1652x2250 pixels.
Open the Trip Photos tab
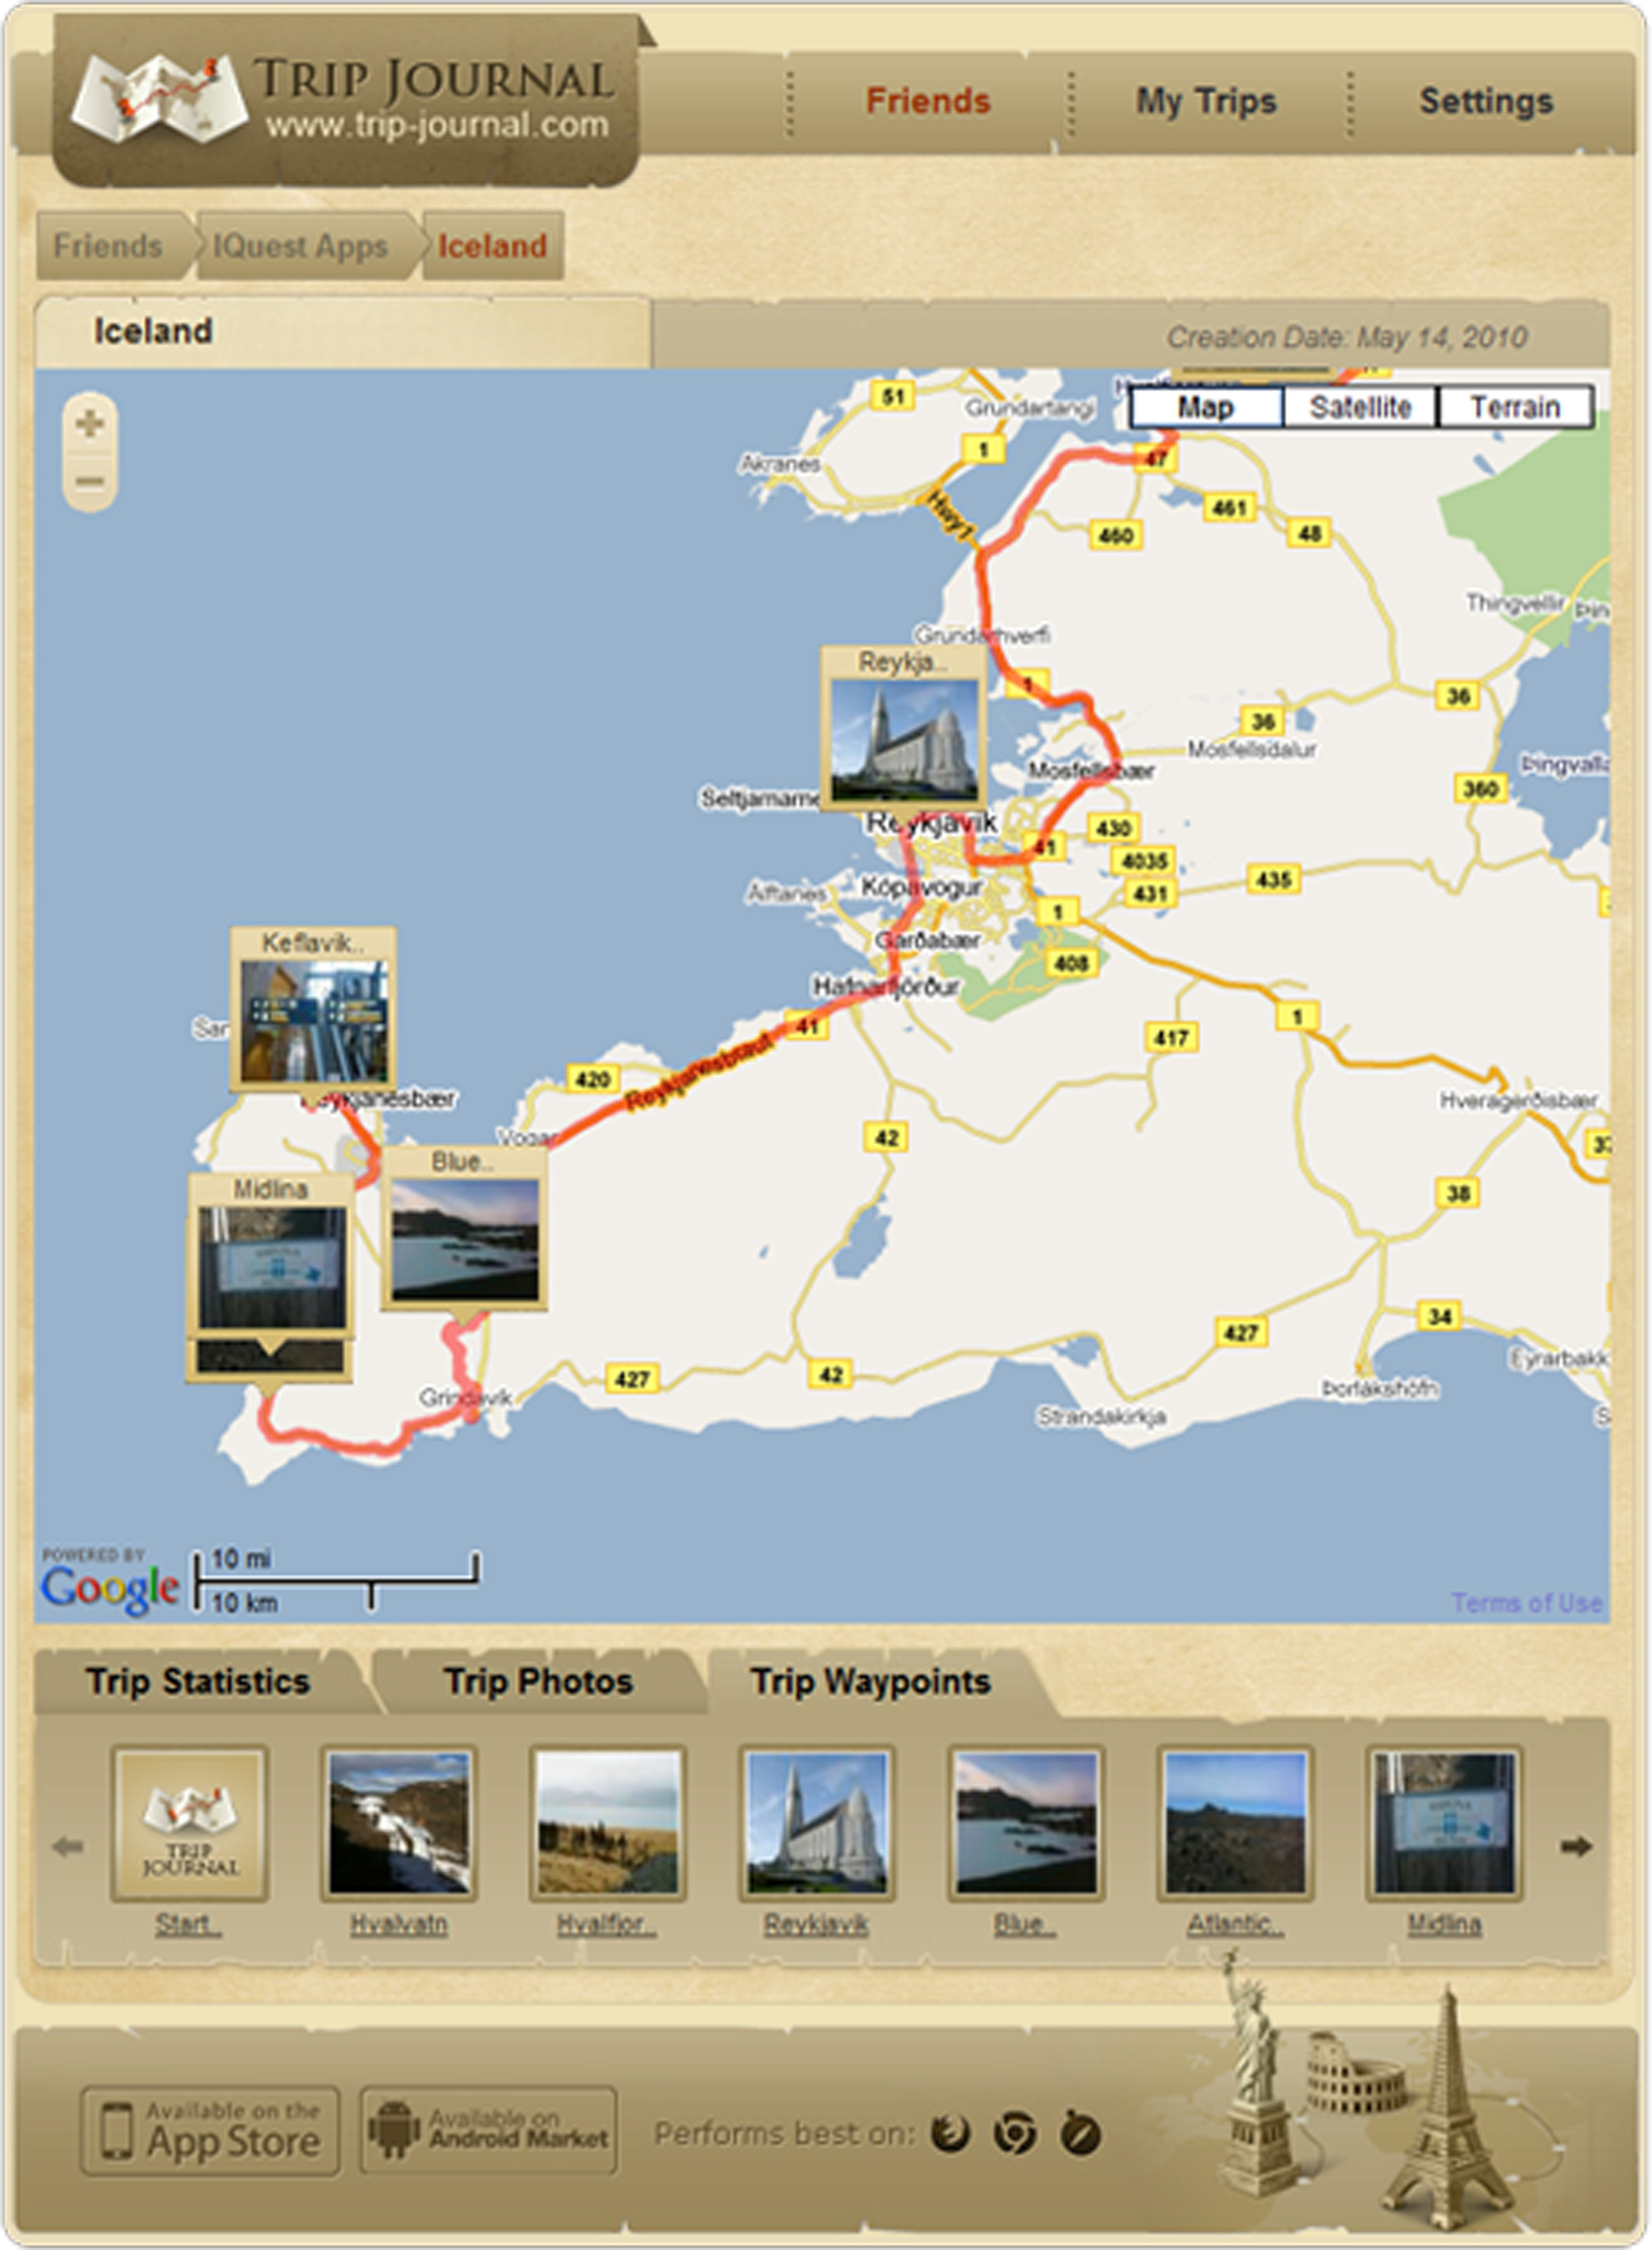pos(538,1681)
